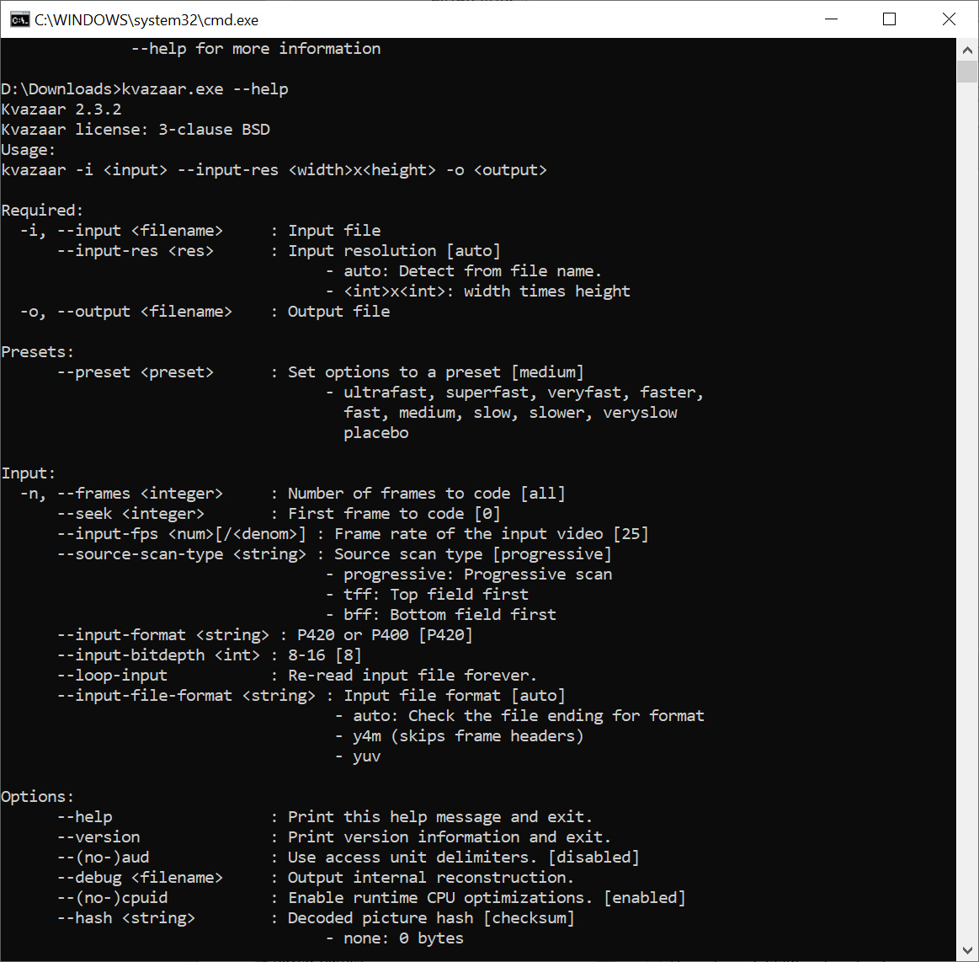Click 'Frame rate of the input video [25]'
The height and width of the screenshot is (962, 979).
[492, 534]
